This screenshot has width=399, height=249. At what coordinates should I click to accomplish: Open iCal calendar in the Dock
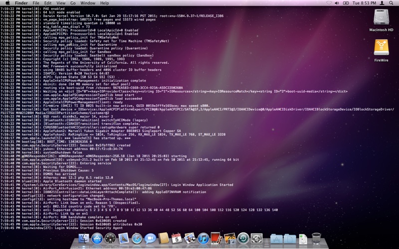click(177, 239)
